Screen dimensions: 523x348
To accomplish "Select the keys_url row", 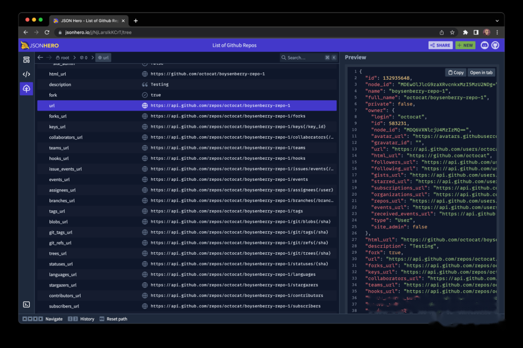I will pos(187,127).
